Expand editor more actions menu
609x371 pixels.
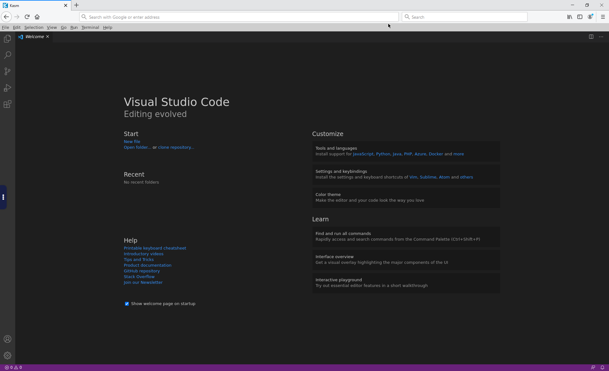click(x=601, y=36)
